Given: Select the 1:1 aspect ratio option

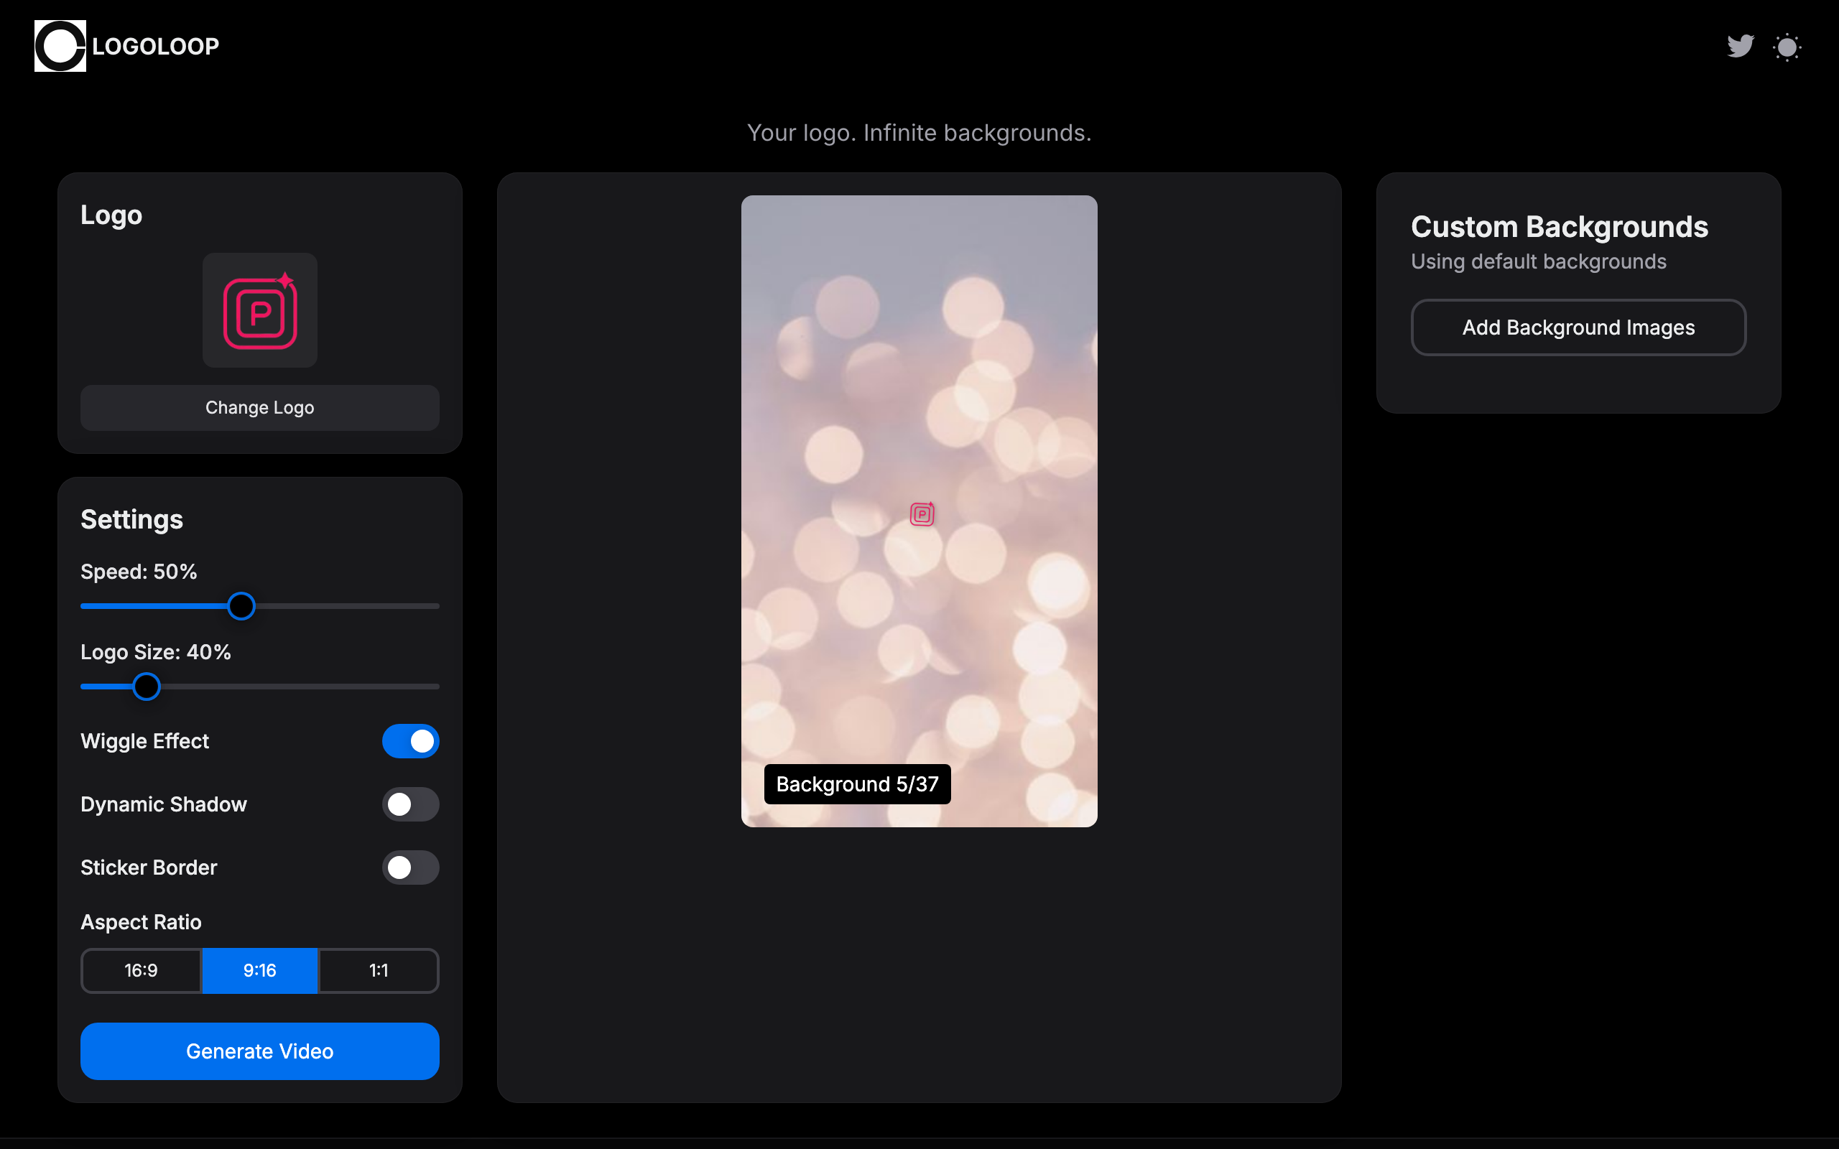Looking at the screenshot, I should 378,970.
